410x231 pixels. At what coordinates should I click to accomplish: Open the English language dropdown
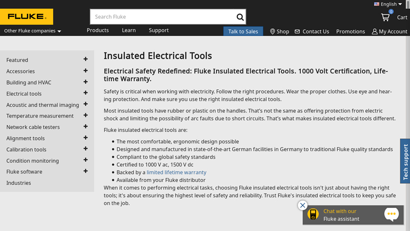(388, 4)
